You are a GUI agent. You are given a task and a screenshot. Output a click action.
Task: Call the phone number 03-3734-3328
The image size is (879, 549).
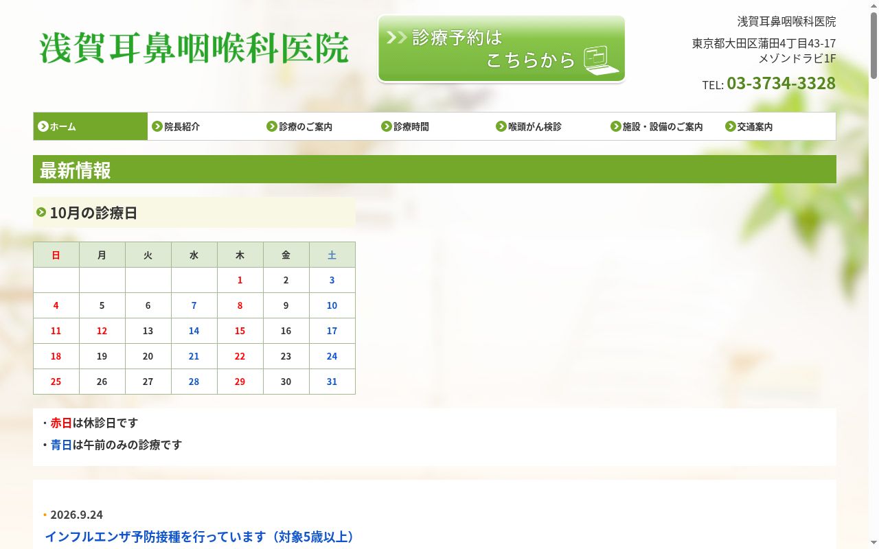pos(781,83)
